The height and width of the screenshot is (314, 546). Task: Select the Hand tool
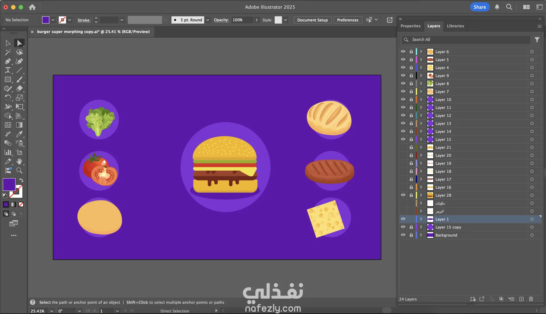click(x=19, y=161)
